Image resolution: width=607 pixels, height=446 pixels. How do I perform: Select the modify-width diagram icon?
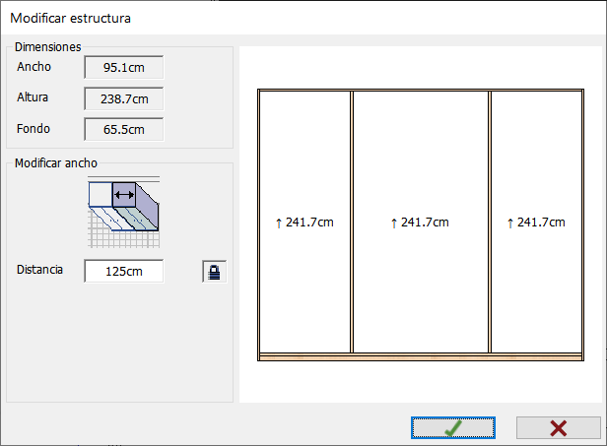[x=123, y=212]
